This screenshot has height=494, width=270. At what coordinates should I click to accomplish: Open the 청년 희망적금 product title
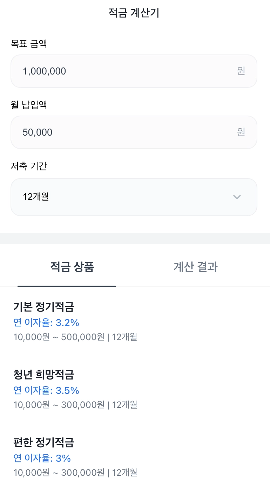pyautogui.click(x=44, y=375)
